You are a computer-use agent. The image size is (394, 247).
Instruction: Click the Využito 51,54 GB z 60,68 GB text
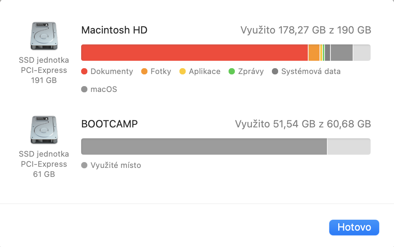[303, 124]
